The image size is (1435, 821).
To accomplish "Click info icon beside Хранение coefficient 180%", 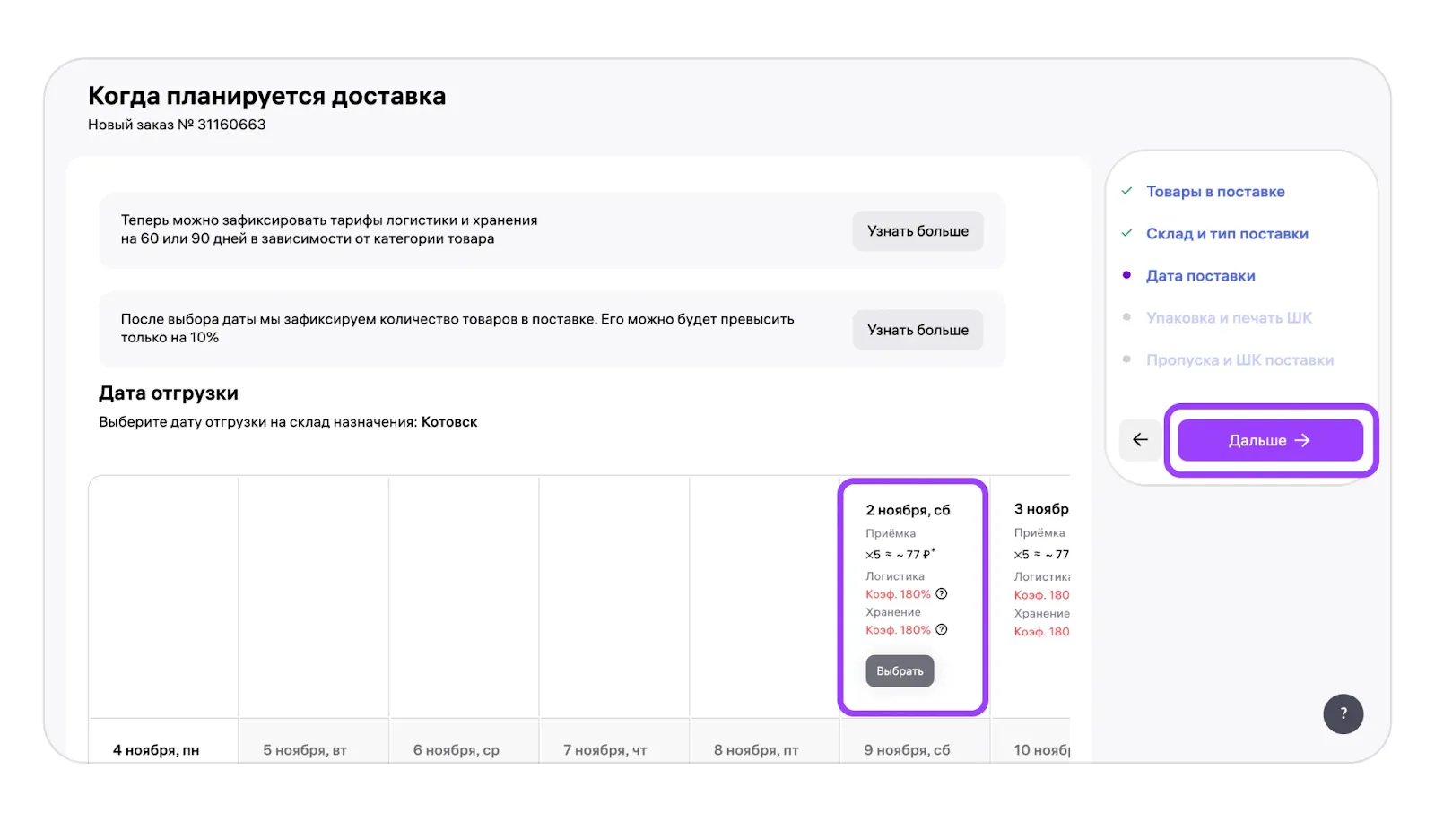I will [942, 630].
